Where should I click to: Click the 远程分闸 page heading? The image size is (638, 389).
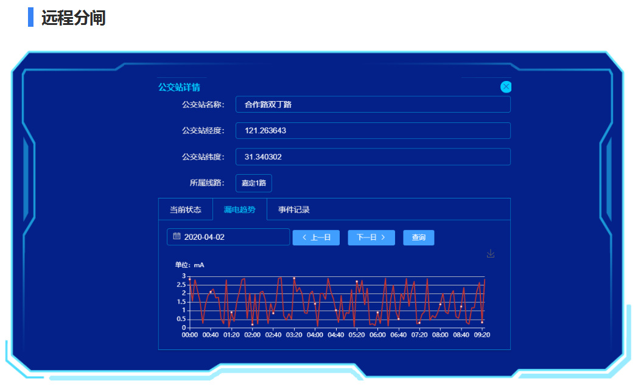(73, 18)
